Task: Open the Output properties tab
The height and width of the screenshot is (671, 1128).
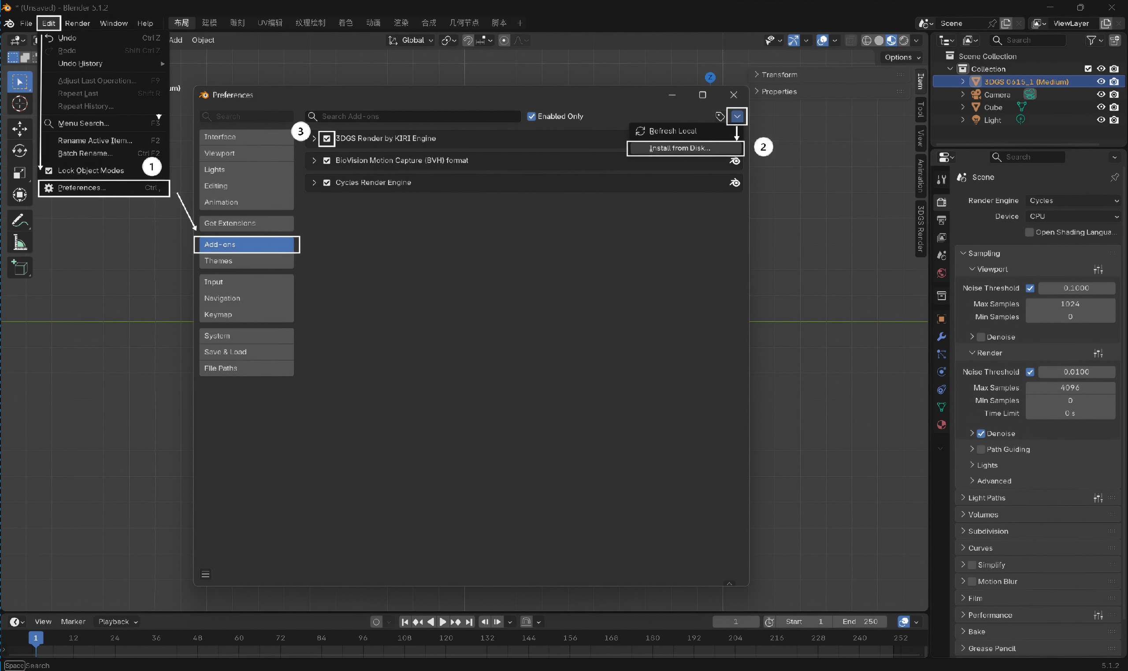Action: [x=942, y=220]
